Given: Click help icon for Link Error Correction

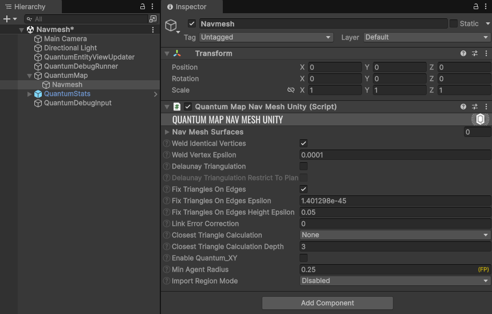Looking at the screenshot, I should point(167,223).
